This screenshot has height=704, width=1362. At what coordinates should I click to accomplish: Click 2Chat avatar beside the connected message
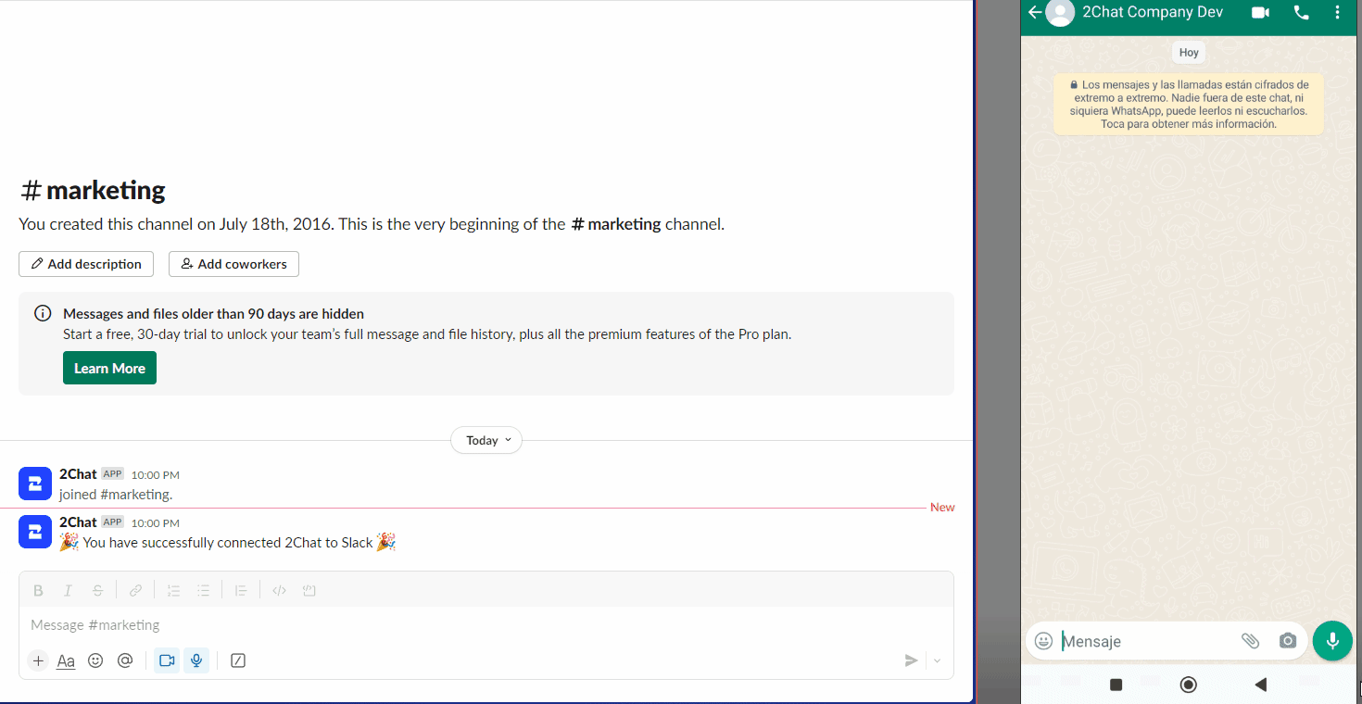[35, 532]
